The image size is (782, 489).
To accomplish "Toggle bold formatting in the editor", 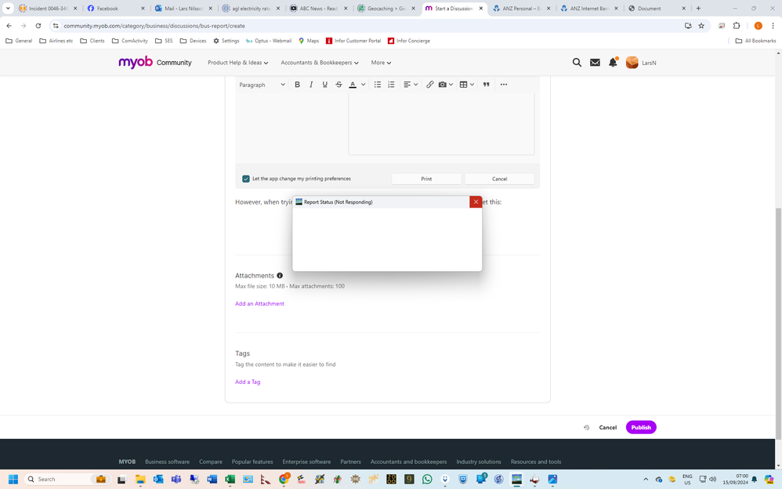I will point(297,85).
